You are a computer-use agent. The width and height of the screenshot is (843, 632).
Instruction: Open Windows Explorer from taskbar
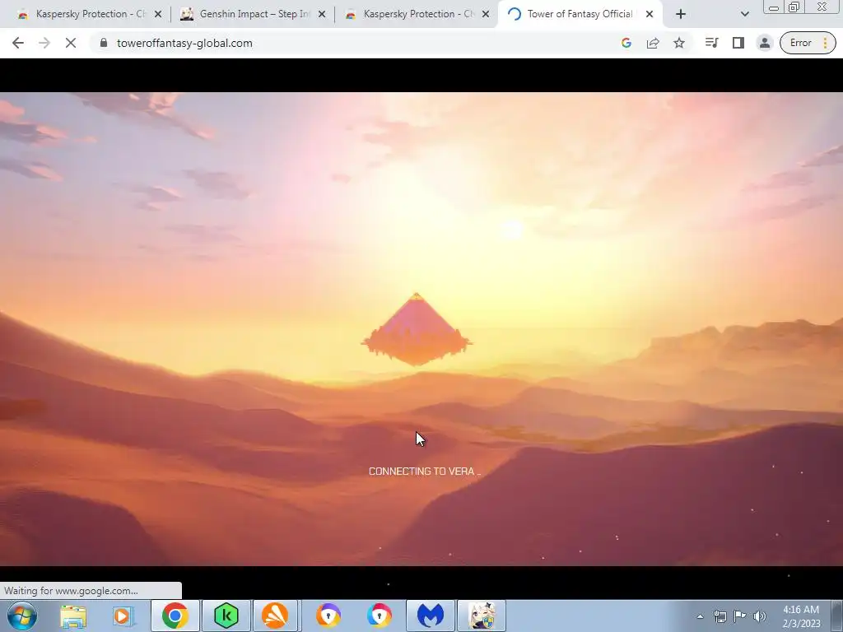coord(73,616)
